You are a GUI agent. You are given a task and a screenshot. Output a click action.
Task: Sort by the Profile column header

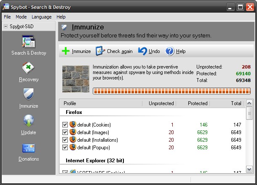pyautogui.click(x=101, y=103)
